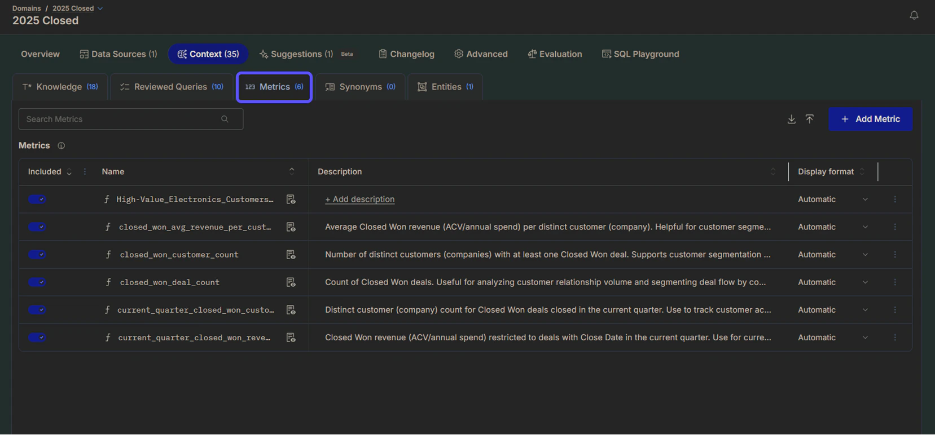Image resolution: width=935 pixels, height=435 pixels.
Task: Switch to Reviewed Queries sub-tab
Action: pyautogui.click(x=172, y=87)
